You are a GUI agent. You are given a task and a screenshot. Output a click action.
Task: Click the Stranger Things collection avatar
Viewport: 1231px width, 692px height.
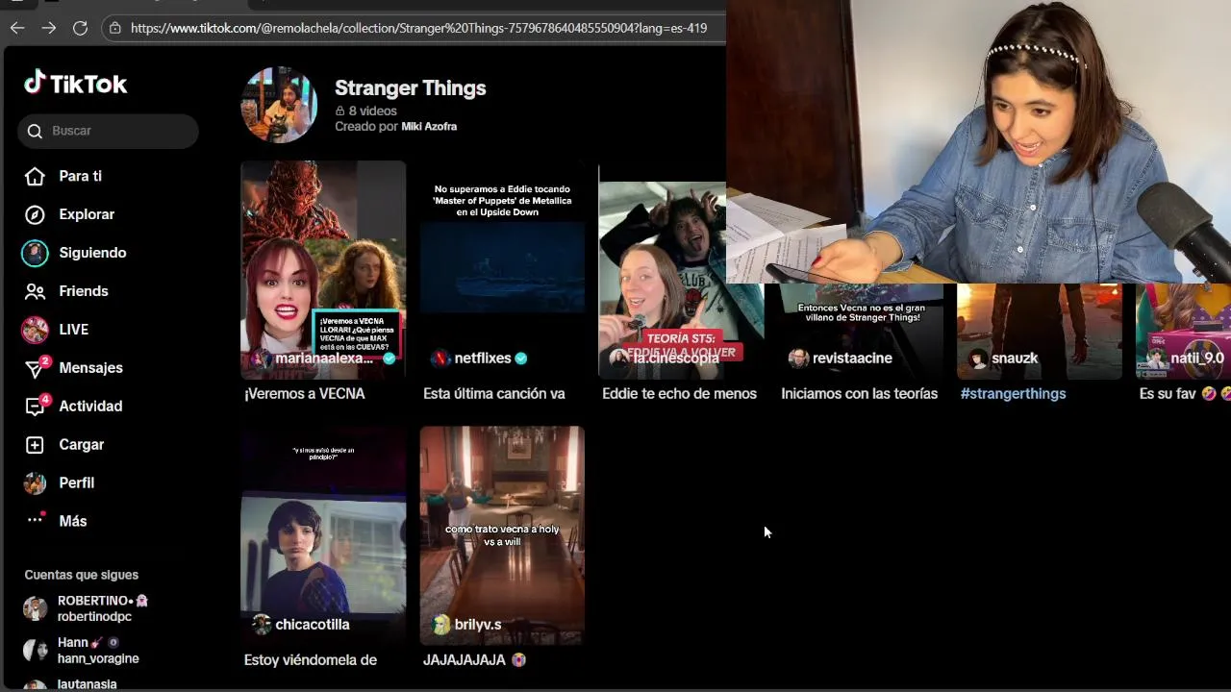click(x=279, y=105)
